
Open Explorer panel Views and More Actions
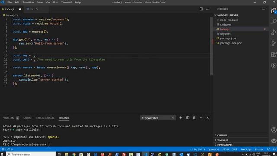tap(263, 9)
